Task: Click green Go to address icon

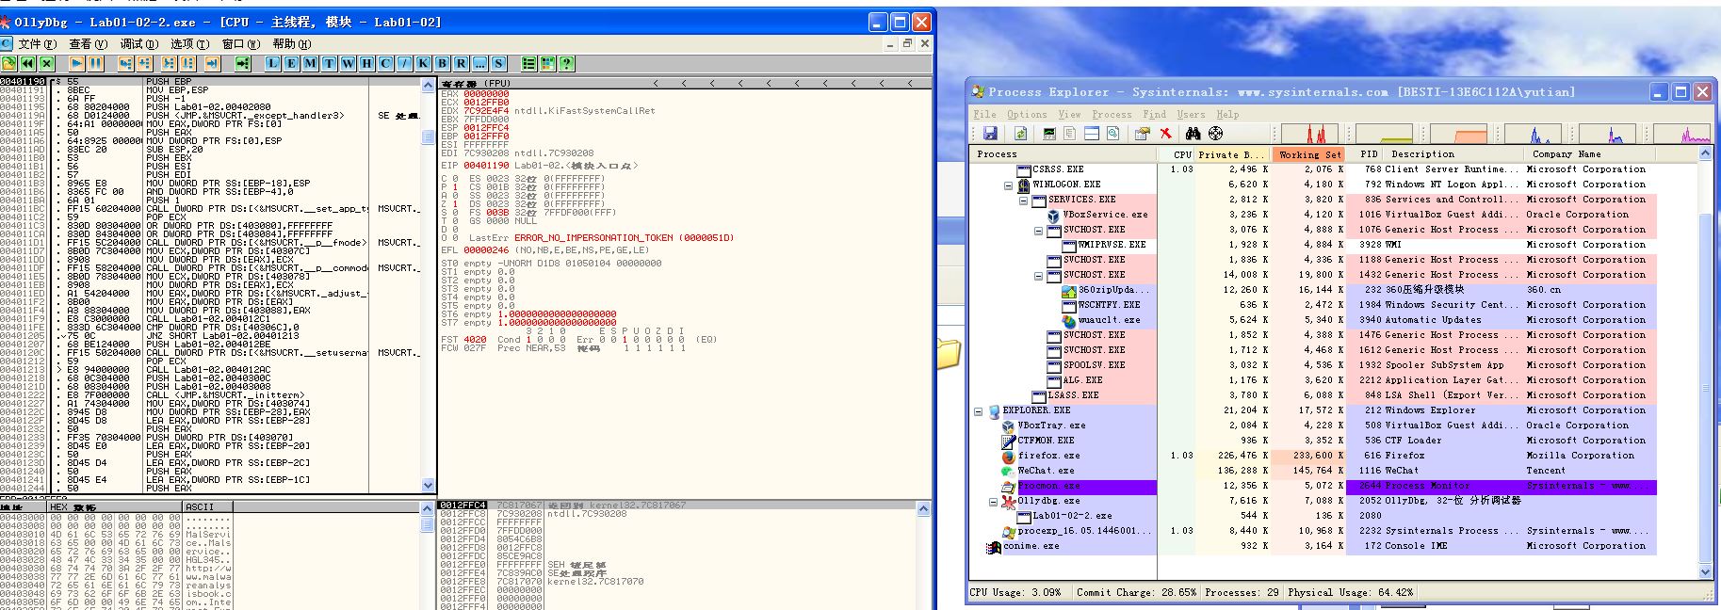Action: [243, 63]
